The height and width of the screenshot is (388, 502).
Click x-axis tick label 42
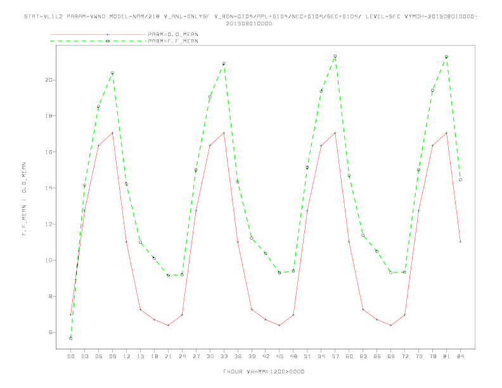[x=266, y=356]
